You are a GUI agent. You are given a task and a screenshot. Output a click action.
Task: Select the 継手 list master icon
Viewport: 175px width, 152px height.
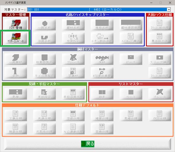102,94
